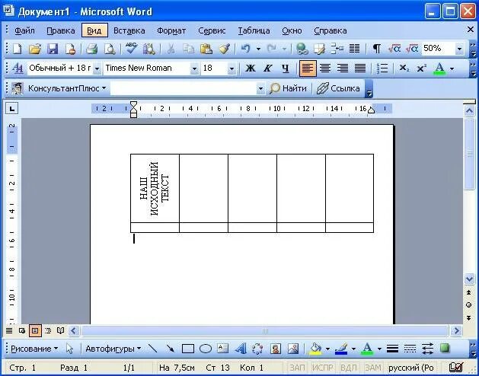Apply fill color paint bucket

[315, 349]
